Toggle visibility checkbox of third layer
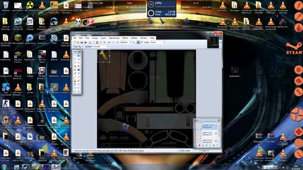 click(x=216, y=141)
